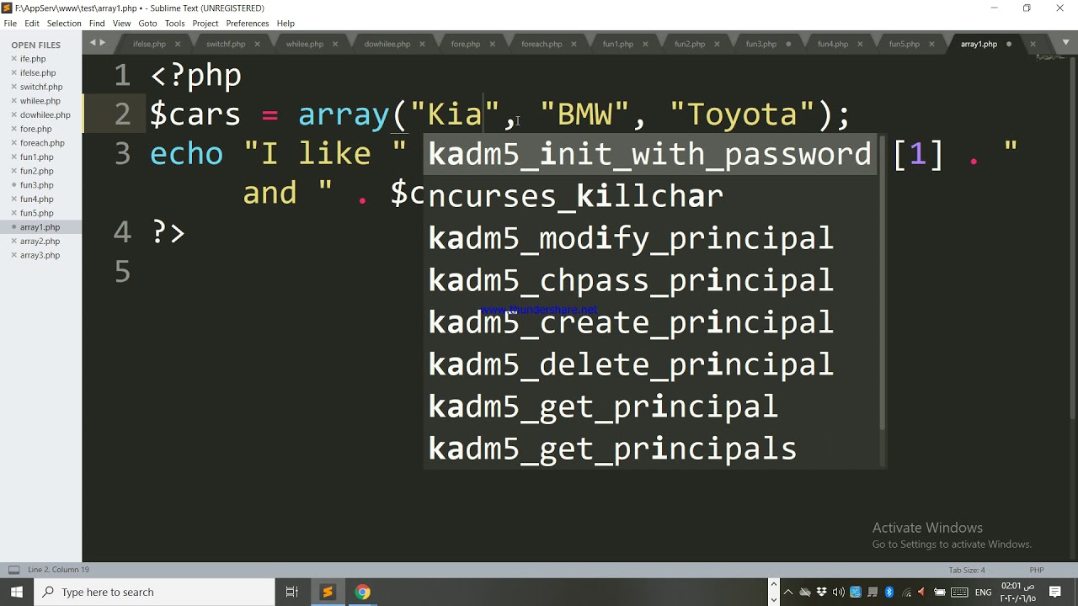This screenshot has height=606, width=1078.
Task: Close array1.php from the sidebar list
Action: click(13, 227)
